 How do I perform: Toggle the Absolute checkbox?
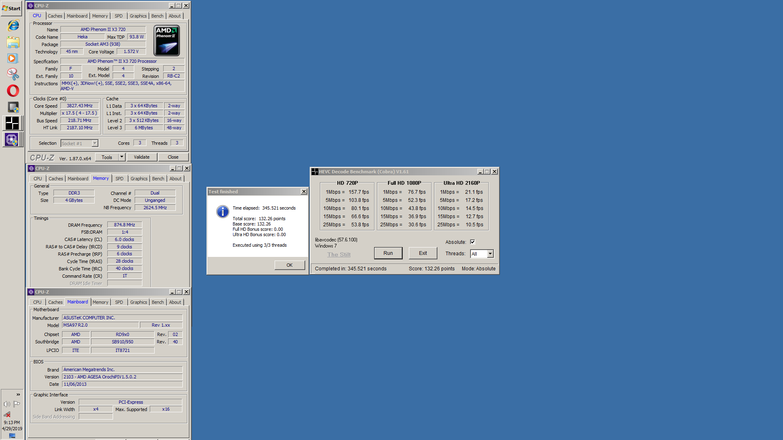point(472,242)
